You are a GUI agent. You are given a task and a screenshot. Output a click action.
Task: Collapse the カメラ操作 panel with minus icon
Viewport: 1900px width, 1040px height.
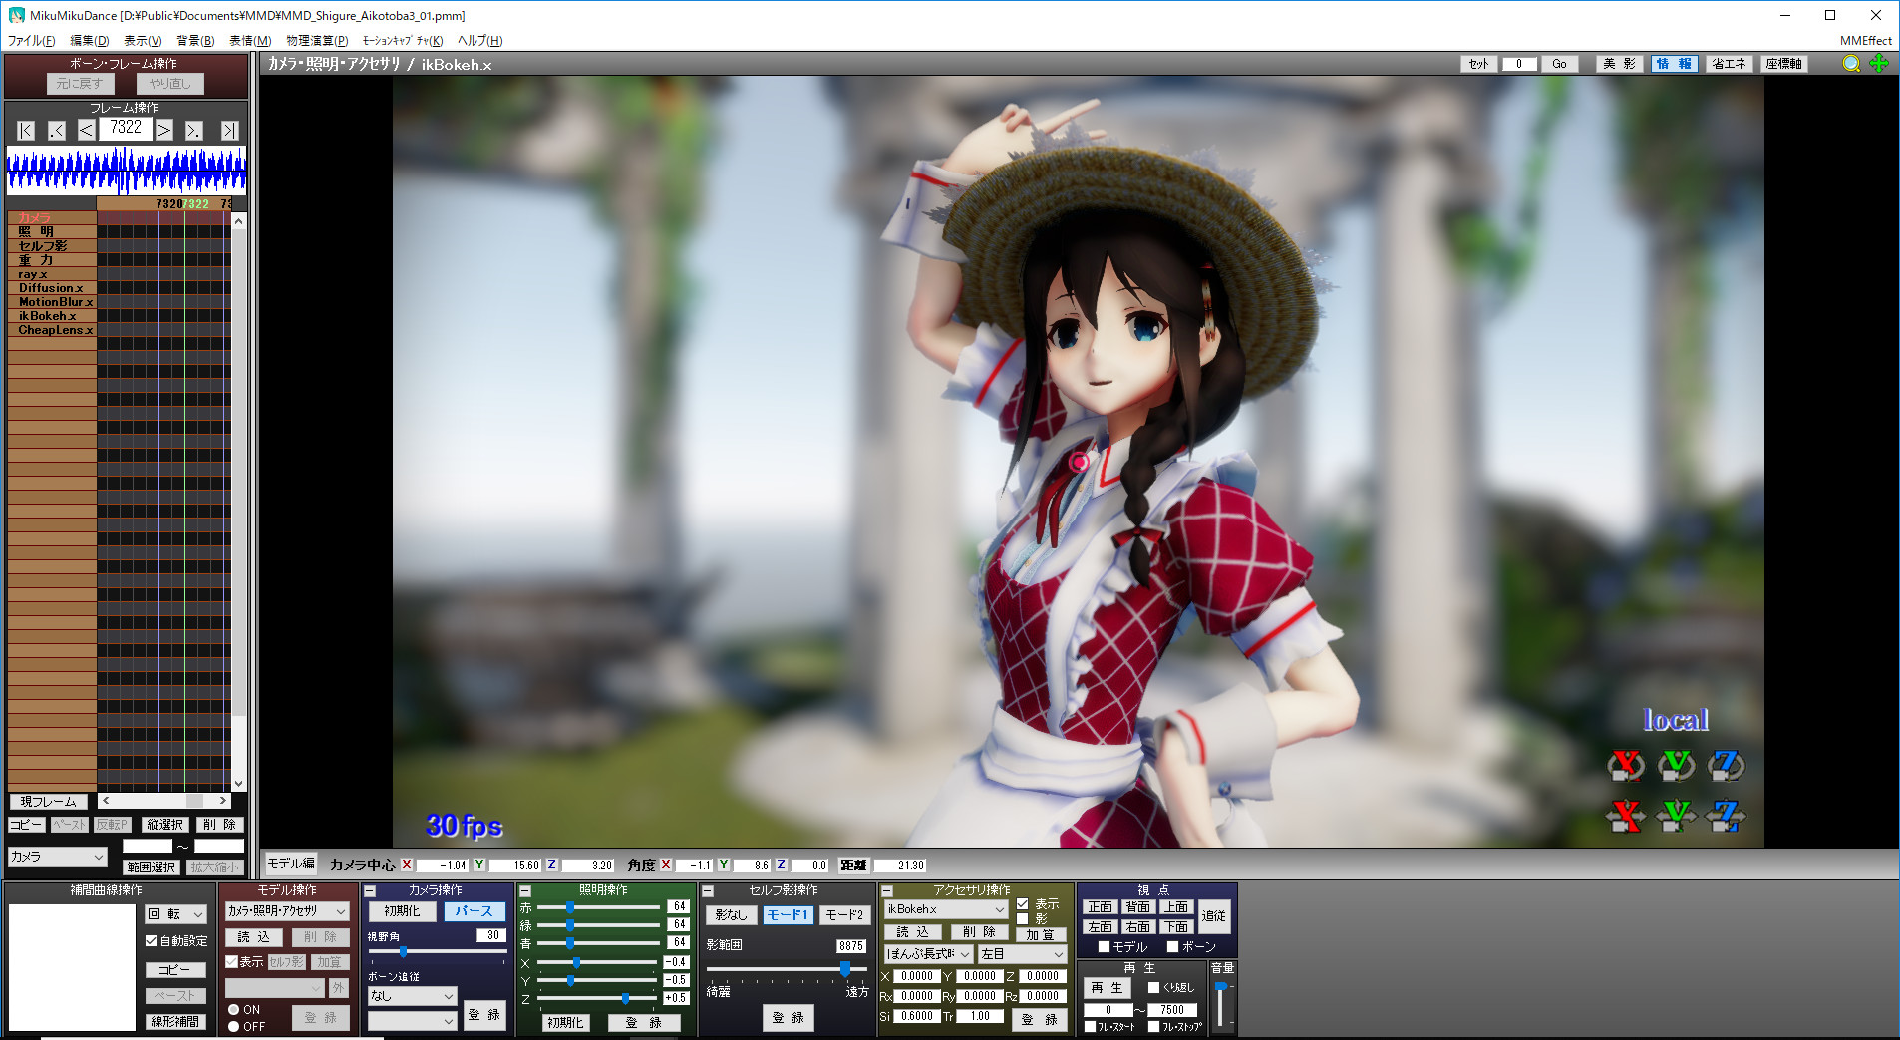tap(370, 891)
